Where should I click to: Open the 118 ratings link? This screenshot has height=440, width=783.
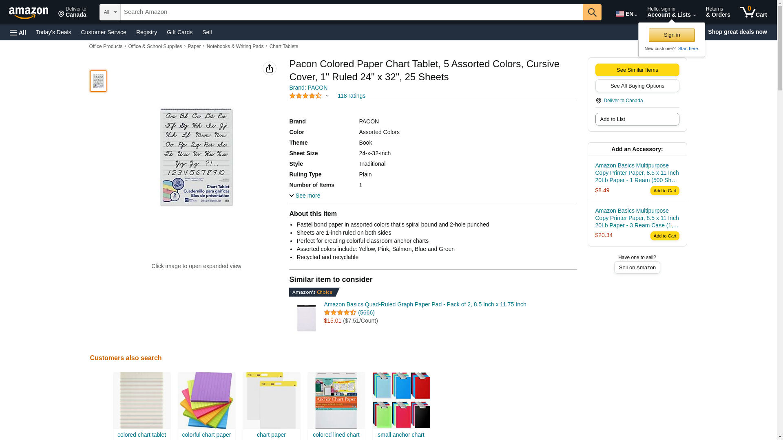[x=351, y=96]
